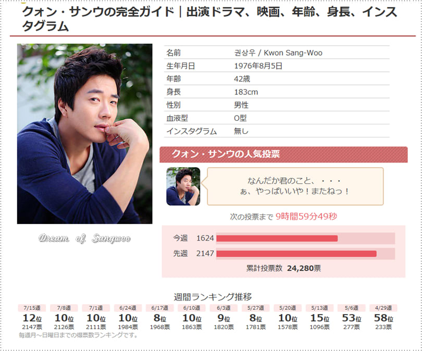Click the gender value 男性
422x351 pixels.
(x=241, y=105)
